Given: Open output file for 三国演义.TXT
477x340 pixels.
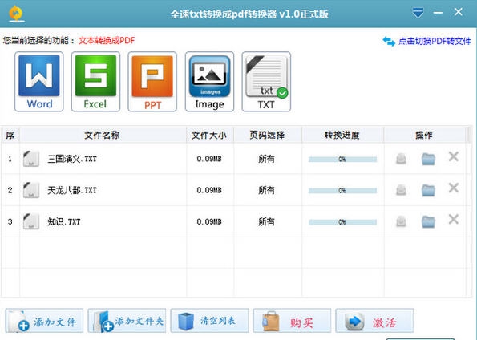Looking at the screenshot, I should (x=401, y=159).
